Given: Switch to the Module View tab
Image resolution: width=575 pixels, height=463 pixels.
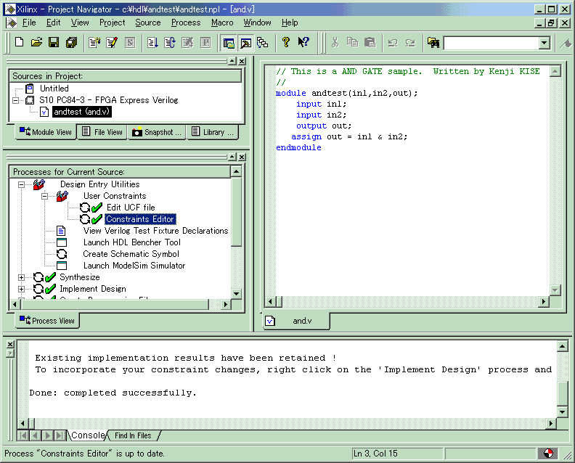Looking at the screenshot, I should (46, 132).
